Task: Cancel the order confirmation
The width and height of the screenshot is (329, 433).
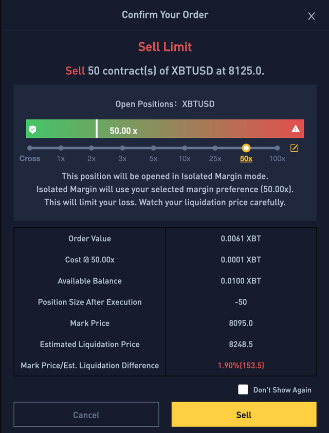Action: pyautogui.click(x=86, y=414)
